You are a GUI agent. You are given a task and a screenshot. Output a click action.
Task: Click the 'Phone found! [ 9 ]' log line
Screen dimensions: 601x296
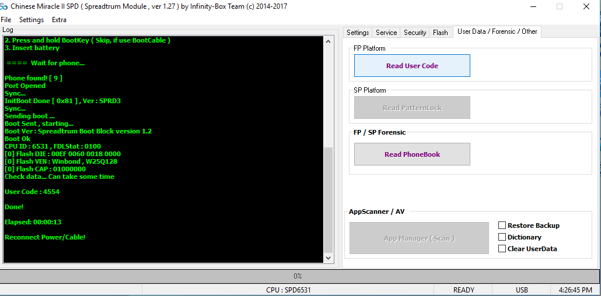(33, 77)
